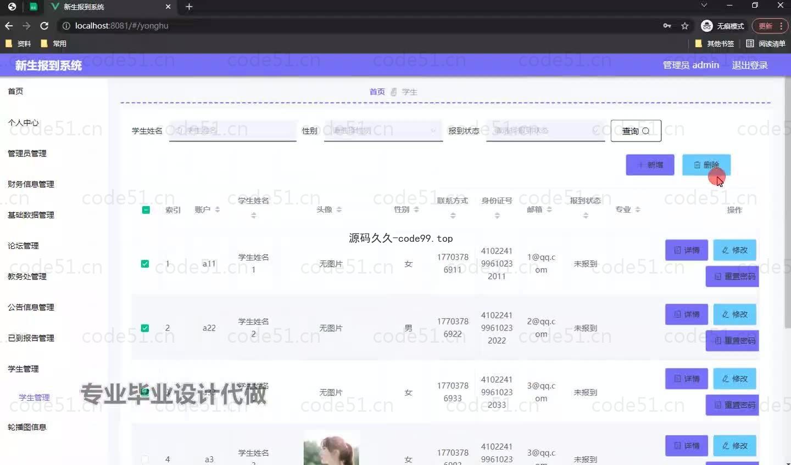Sort by 身份证号 column arrows
This screenshot has height=465, width=791.
click(x=497, y=216)
